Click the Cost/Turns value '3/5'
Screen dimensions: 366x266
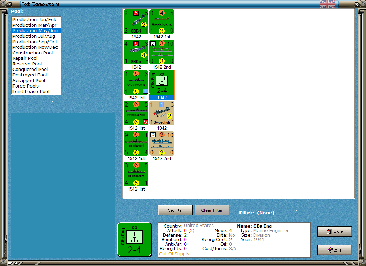click(x=233, y=249)
